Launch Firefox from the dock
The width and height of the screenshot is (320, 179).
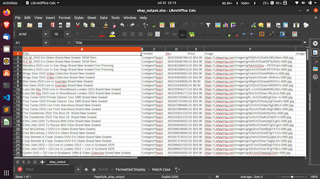click(x=7, y=13)
